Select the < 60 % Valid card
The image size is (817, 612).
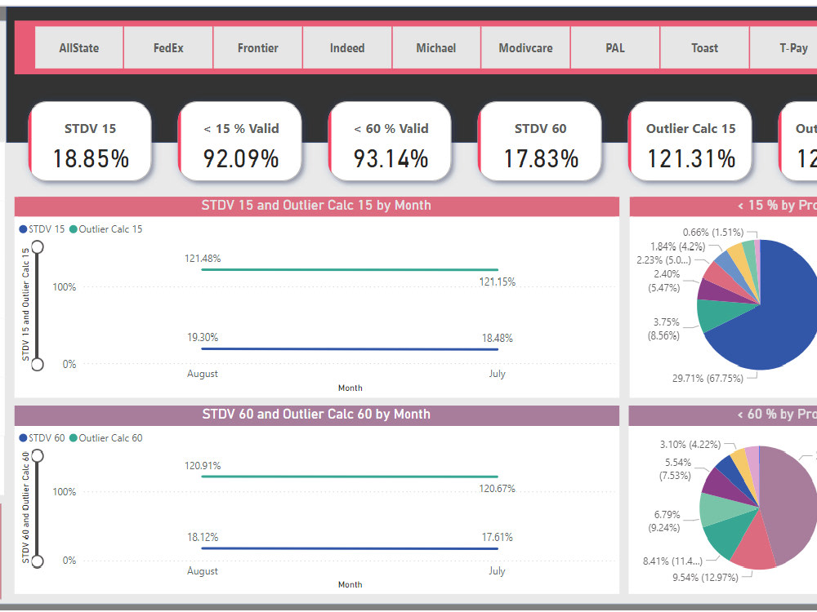(x=391, y=141)
